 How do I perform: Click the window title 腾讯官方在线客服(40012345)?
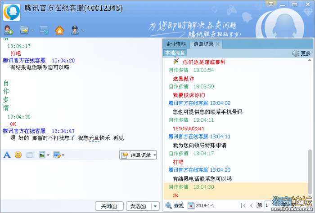point(73,8)
